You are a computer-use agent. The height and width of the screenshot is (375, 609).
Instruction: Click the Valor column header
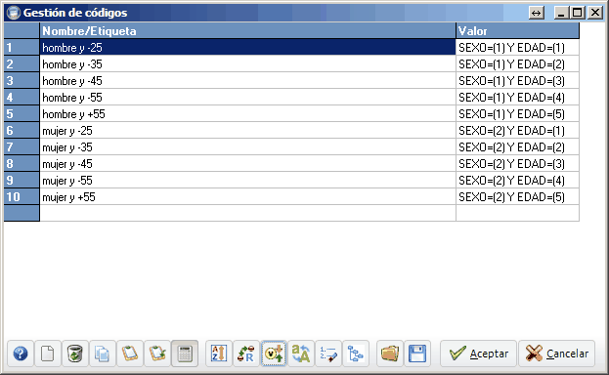click(x=517, y=30)
